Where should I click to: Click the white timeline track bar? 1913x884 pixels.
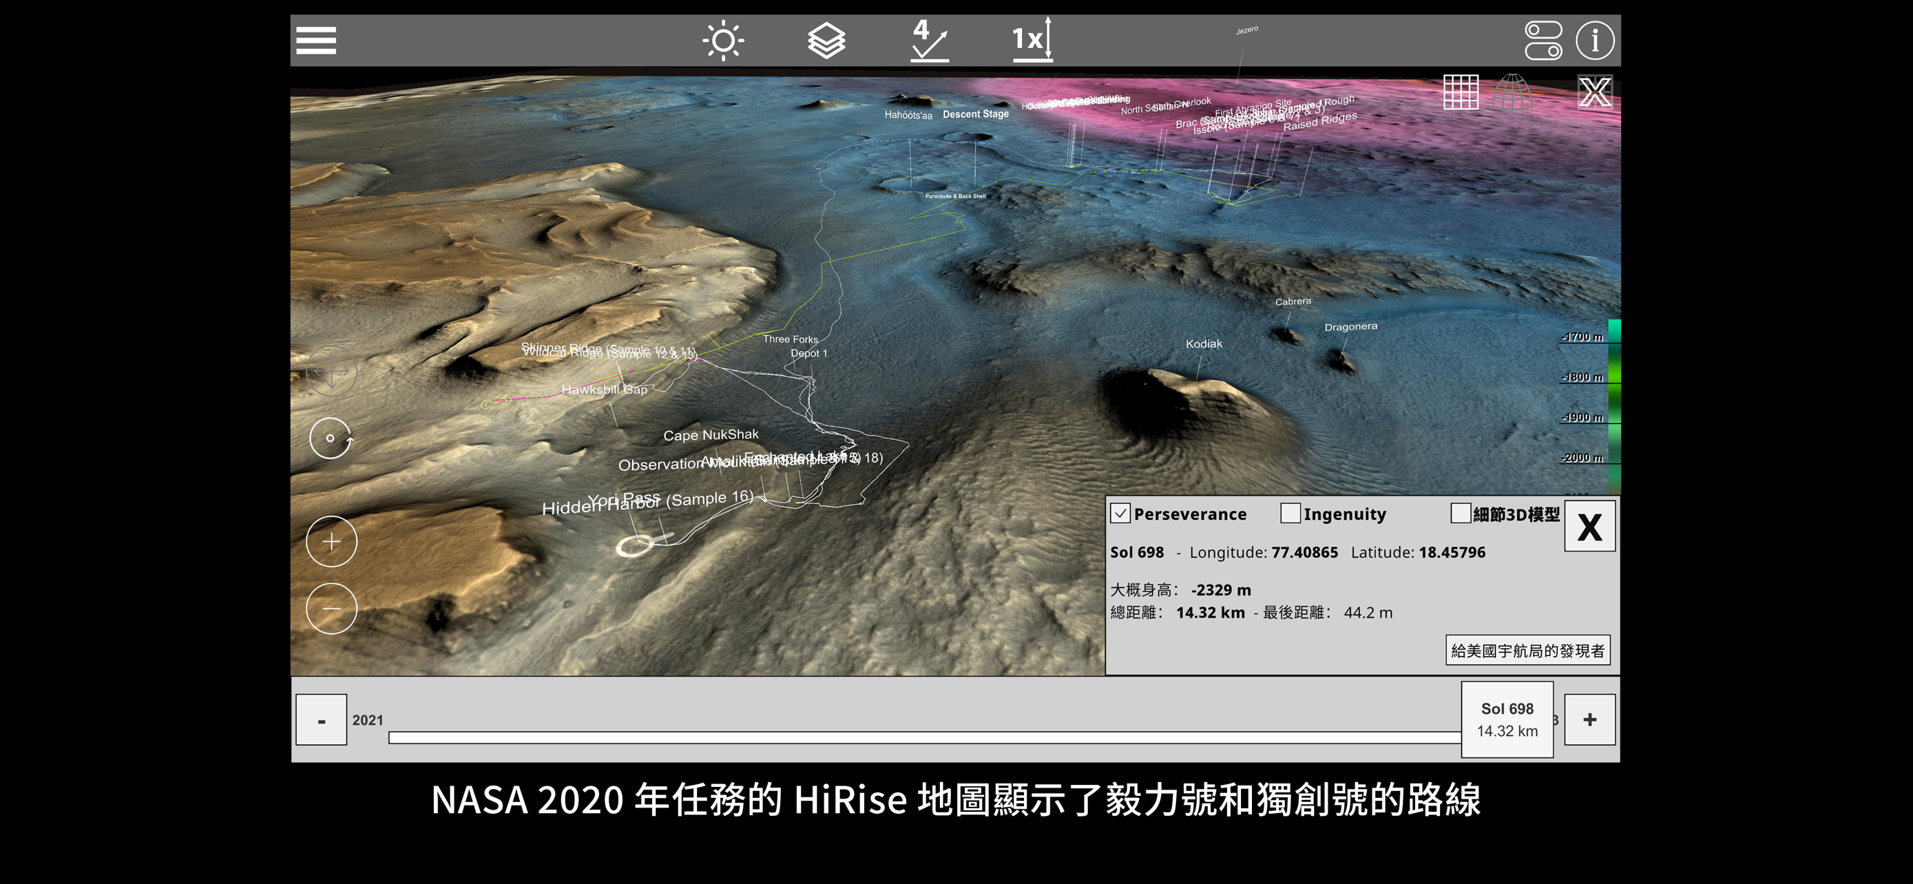tap(925, 738)
